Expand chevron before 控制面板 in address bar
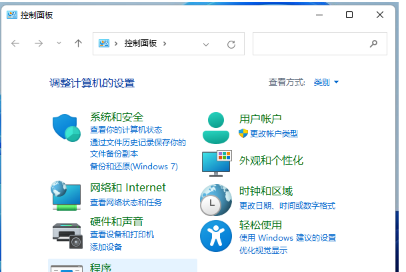Screen dimensions: 406x272 pos(116,43)
